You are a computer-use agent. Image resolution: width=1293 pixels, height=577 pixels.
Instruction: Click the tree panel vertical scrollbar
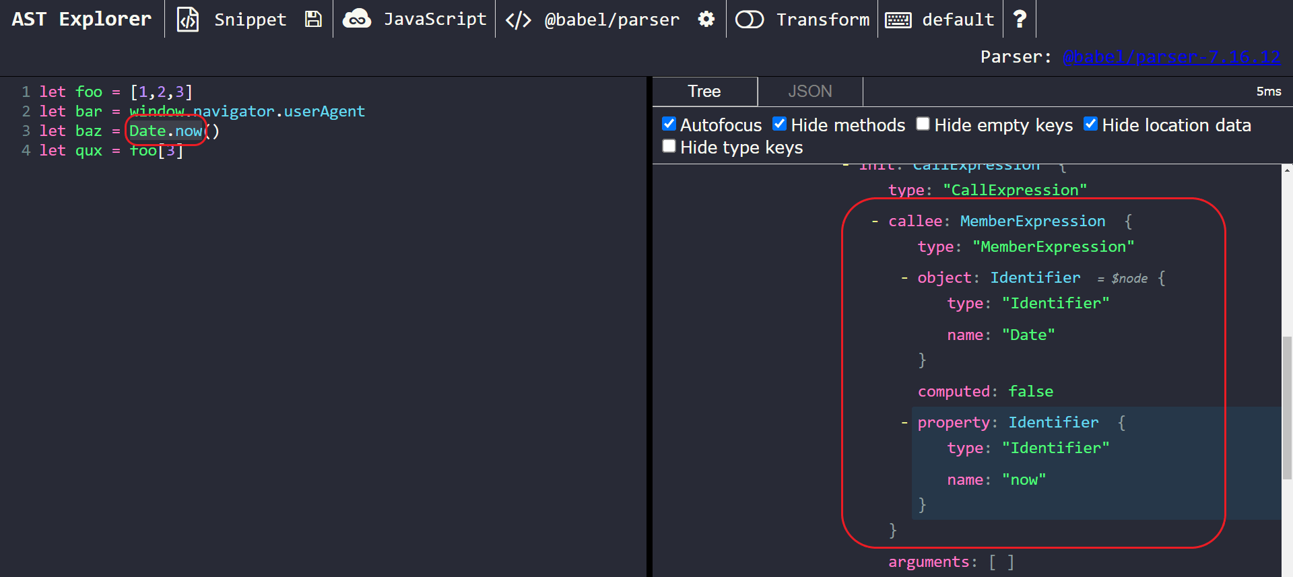tap(1287, 407)
